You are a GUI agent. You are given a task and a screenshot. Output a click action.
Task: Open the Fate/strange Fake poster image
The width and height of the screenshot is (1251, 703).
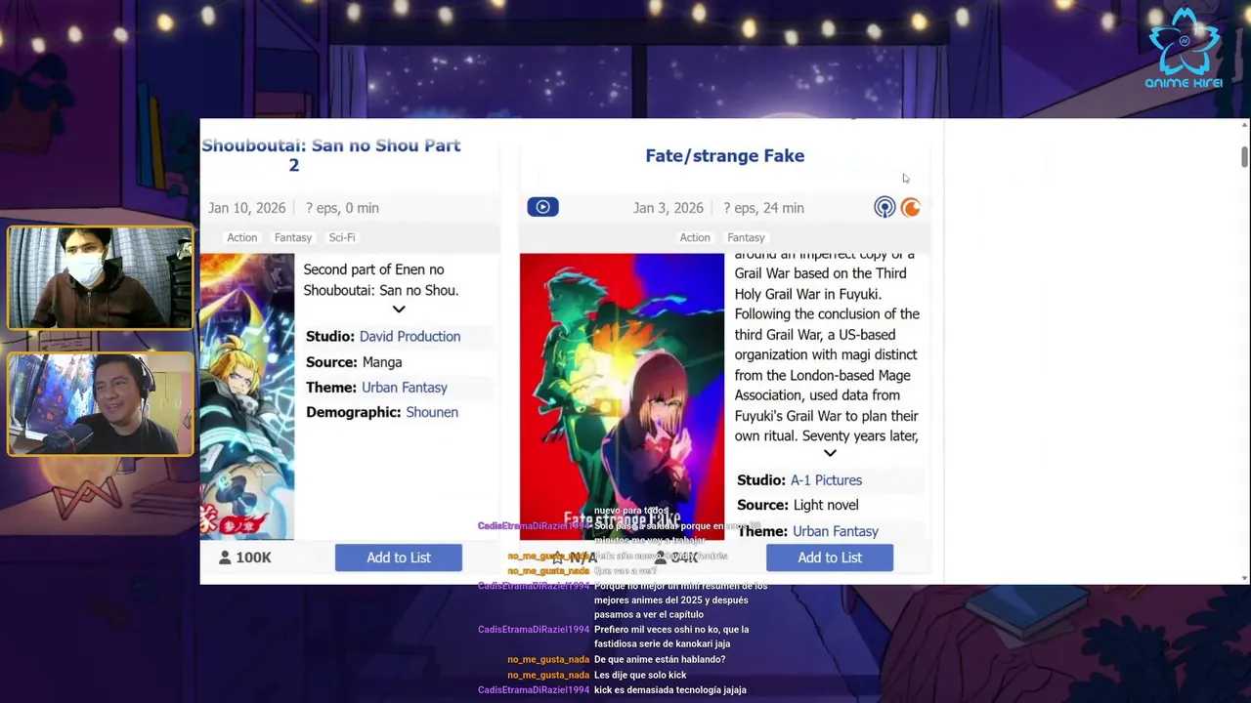point(622,396)
